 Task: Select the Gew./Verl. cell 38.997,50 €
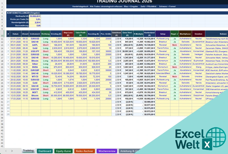pyautogui.click(x=128, y=51)
